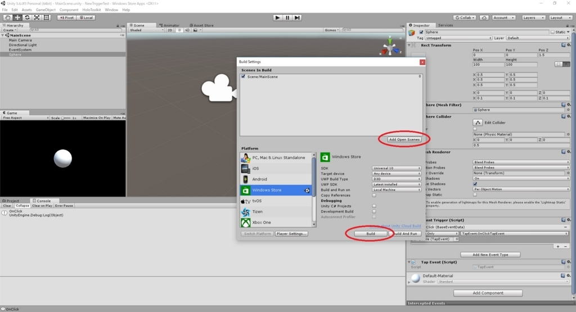Screen dimensions: 576x312
Task: Click Add New Event Type button
Action: point(490,254)
